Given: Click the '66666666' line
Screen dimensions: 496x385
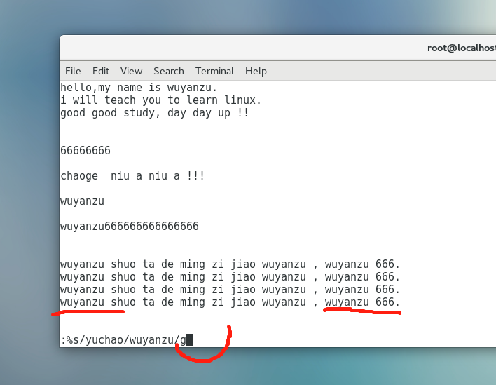Looking at the screenshot, I should [85, 151].
